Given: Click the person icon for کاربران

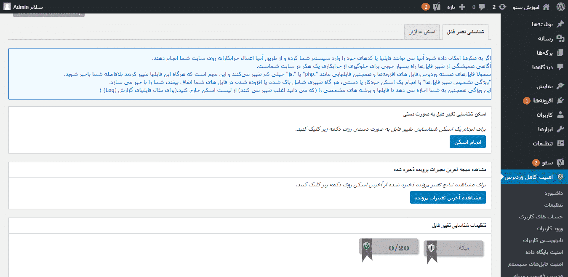Looking at the screenshot, I should tap(560, 115).
